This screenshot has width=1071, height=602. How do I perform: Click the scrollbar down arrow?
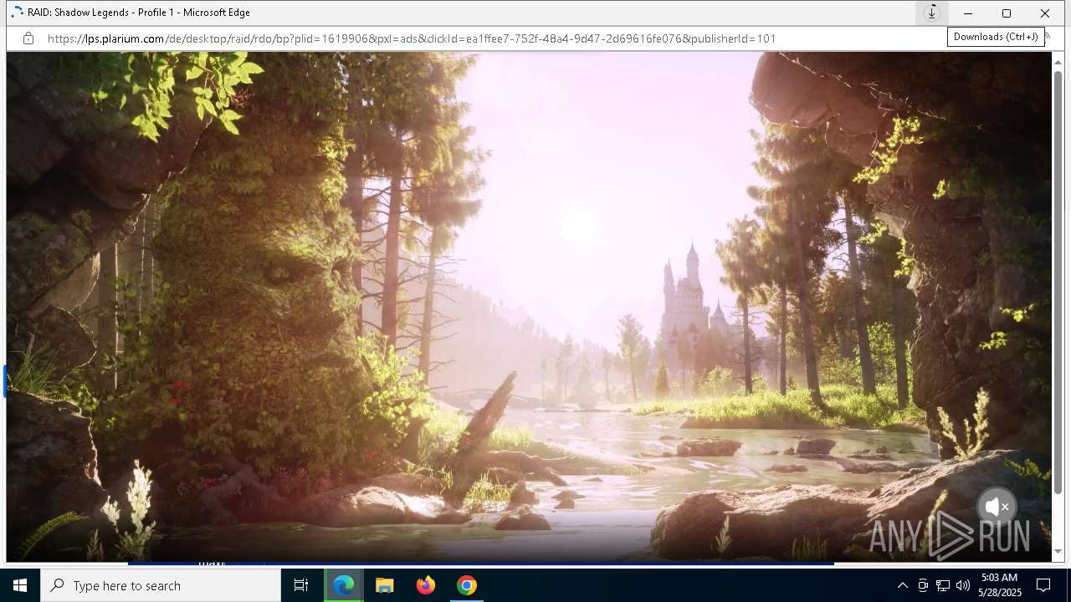[x=1058, y=551]
